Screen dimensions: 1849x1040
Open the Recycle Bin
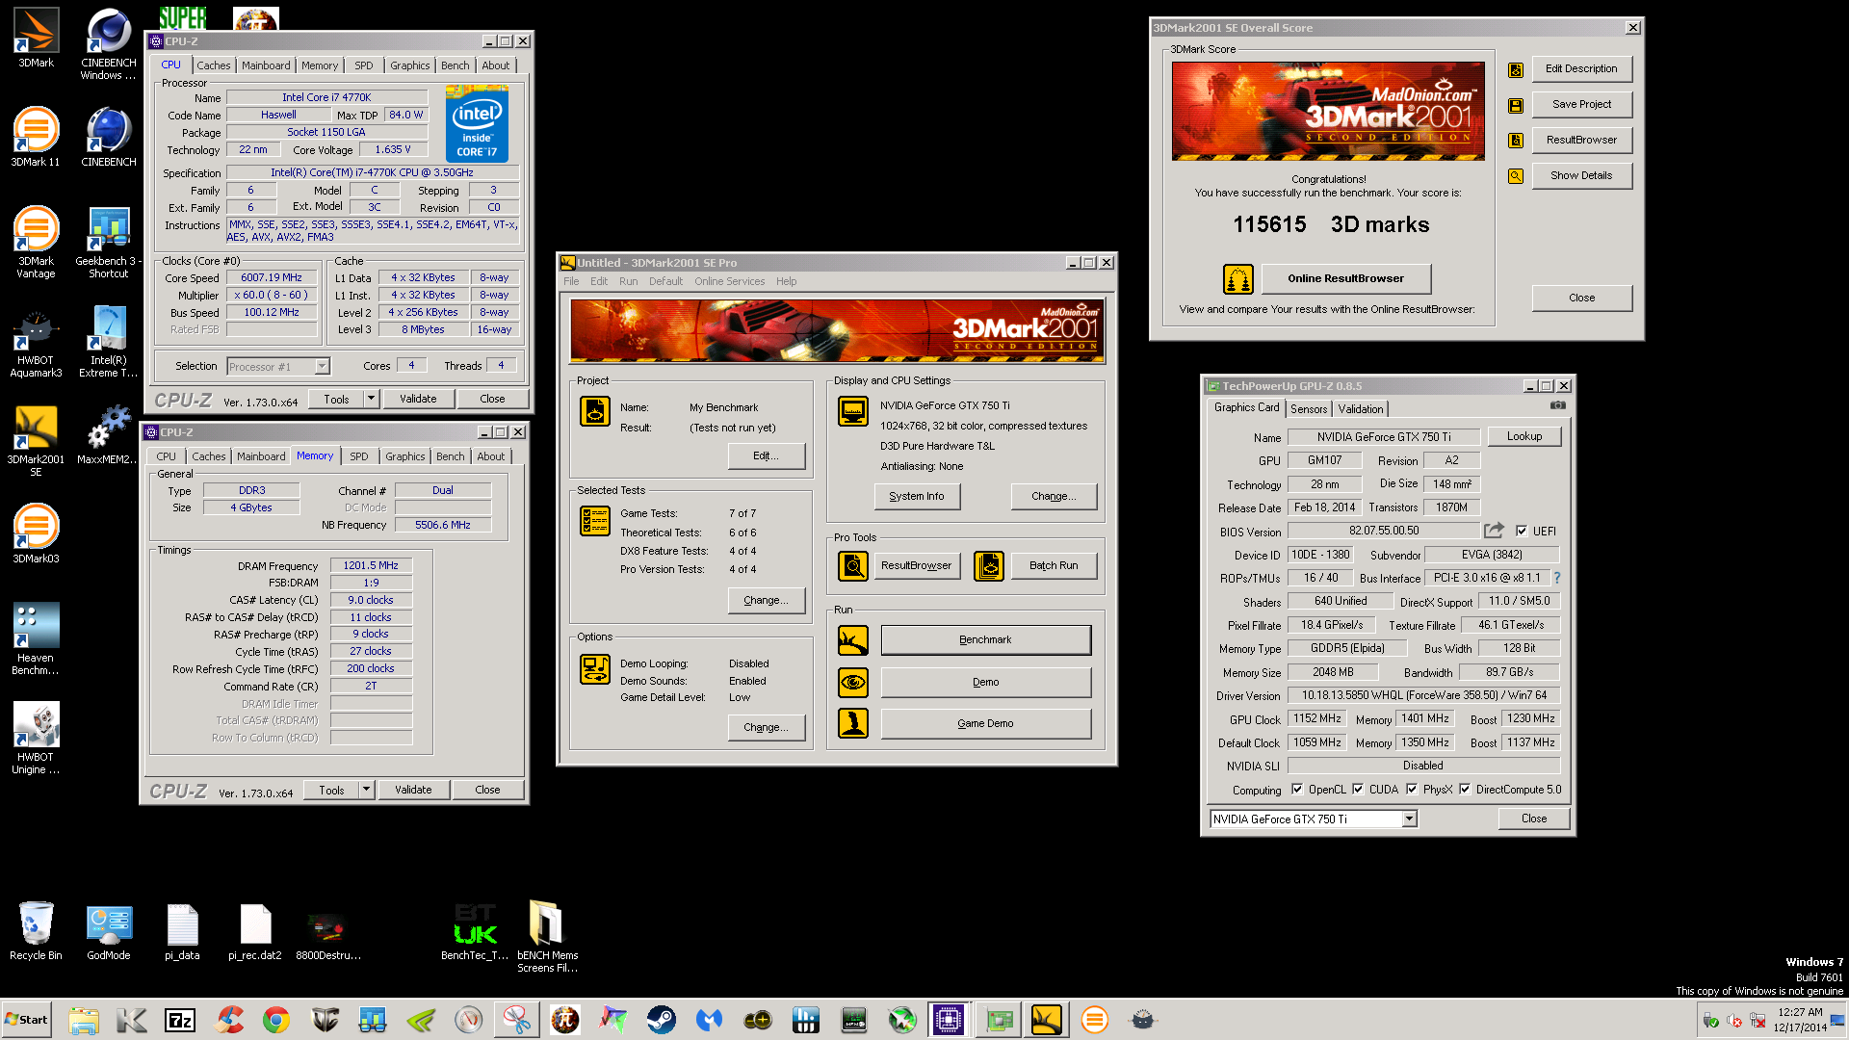coord(36,932)
